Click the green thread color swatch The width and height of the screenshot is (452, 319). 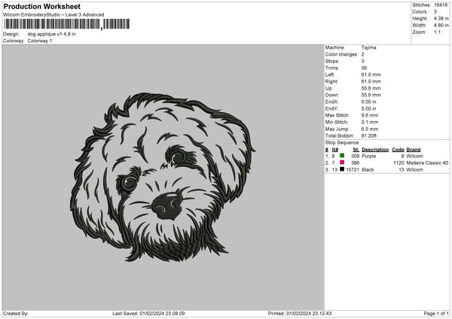point(342,156)
